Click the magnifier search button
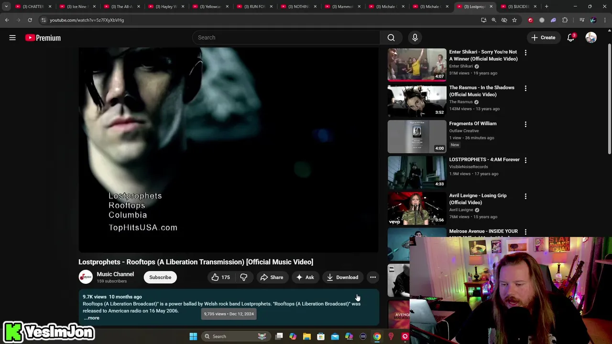Screen dimensions: 612x344 click(391, 38)
